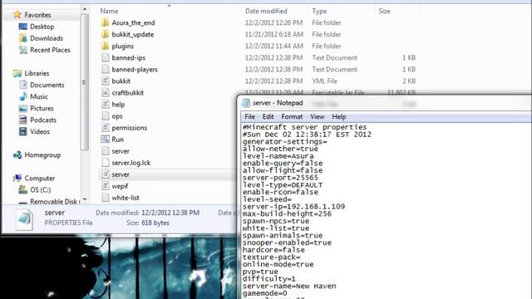The image size is (532, 299).
Task: Select the ops file icon
Action: pyautogui.click(x=106, y=116)
